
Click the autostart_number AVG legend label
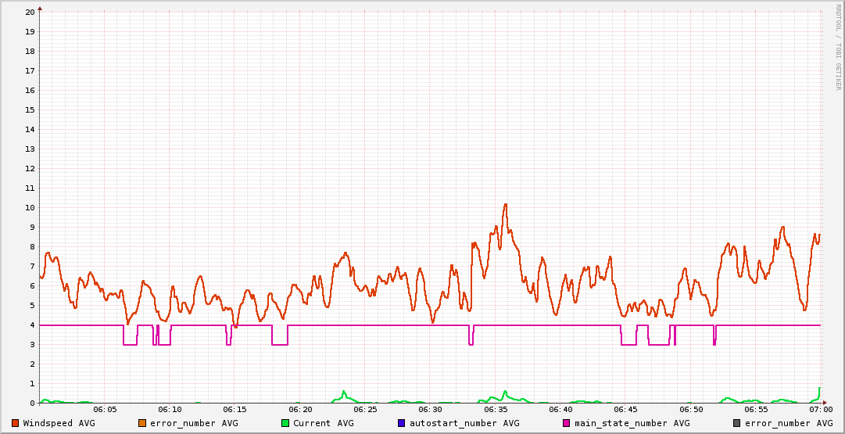[x=464, y=423]
